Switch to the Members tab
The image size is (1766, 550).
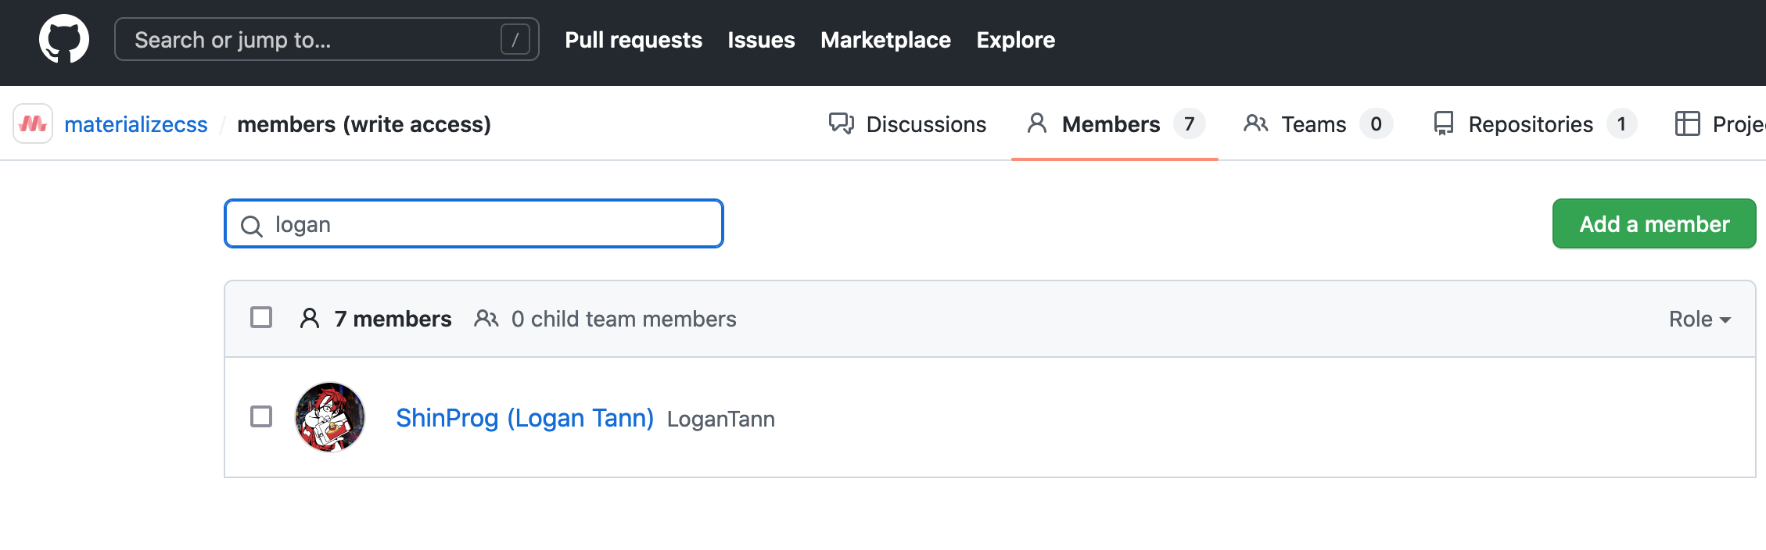pyautogui.click(x=1111, y=124)
